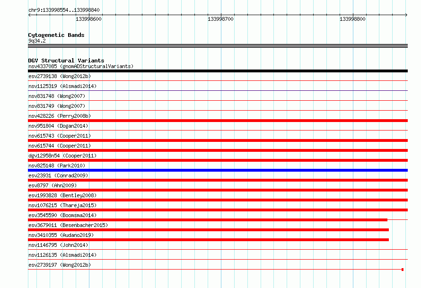Open nsv1146795 (John2014) variant label

(x=58, y=245)
